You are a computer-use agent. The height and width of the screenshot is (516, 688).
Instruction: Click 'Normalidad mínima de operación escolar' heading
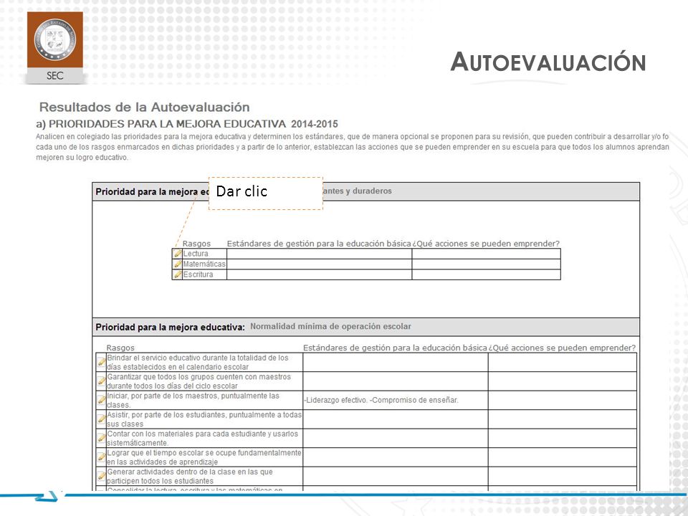[330, 327]
